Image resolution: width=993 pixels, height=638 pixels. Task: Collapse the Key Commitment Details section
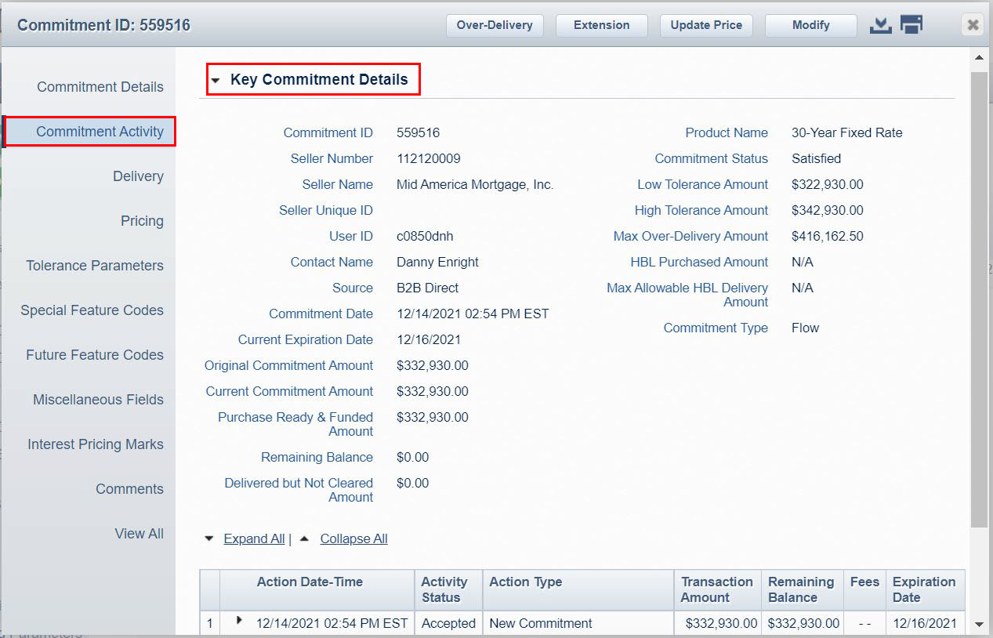(x=216, y=80)
